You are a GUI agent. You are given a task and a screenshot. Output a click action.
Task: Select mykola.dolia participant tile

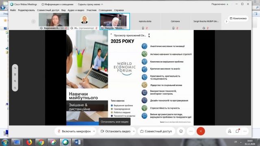pos(145,21)
